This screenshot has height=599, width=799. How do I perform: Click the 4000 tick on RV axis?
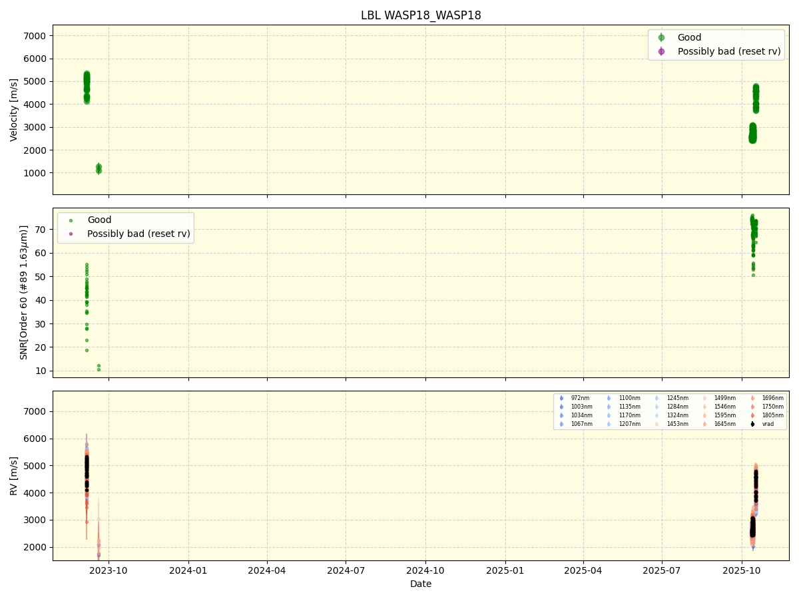click(37, 493)
